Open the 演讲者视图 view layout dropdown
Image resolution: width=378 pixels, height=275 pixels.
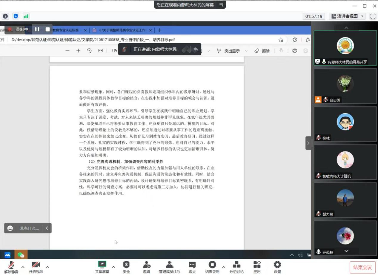point(348,16)
